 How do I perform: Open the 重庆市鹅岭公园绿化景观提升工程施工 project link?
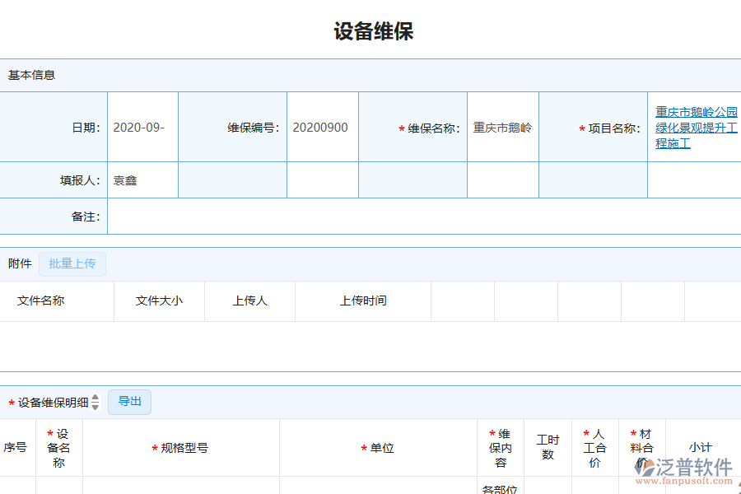(x=694, y=127)
